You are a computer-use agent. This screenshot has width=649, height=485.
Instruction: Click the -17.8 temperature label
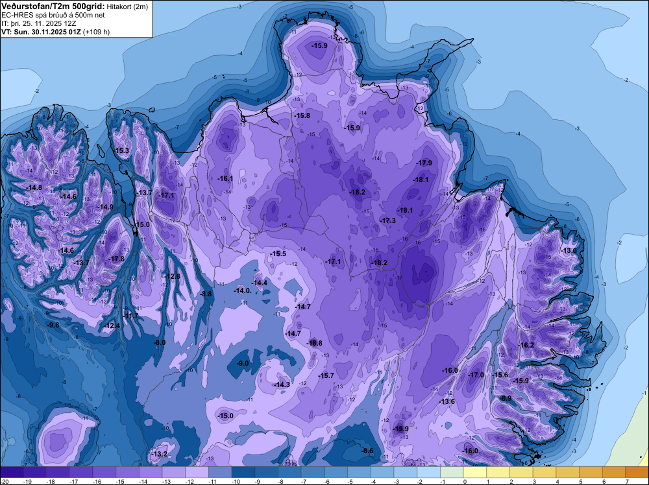pyautogui.click(x=116, y=259)
